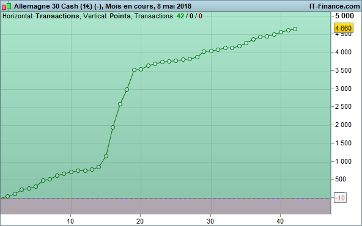Screen dimensions: 362x226
Task: Click the '3 000' y-axis label
Action: pos(343,89)
